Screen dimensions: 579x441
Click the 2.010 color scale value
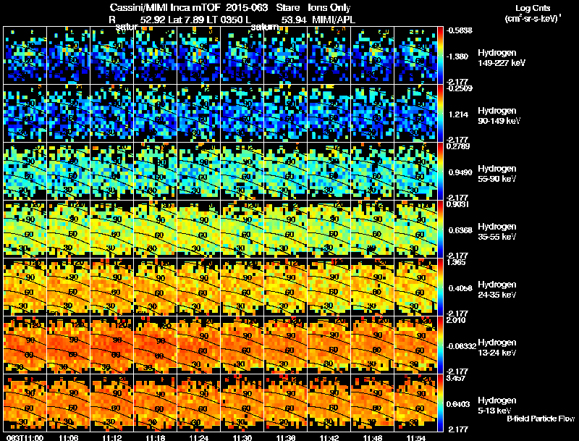click(456, 320)
